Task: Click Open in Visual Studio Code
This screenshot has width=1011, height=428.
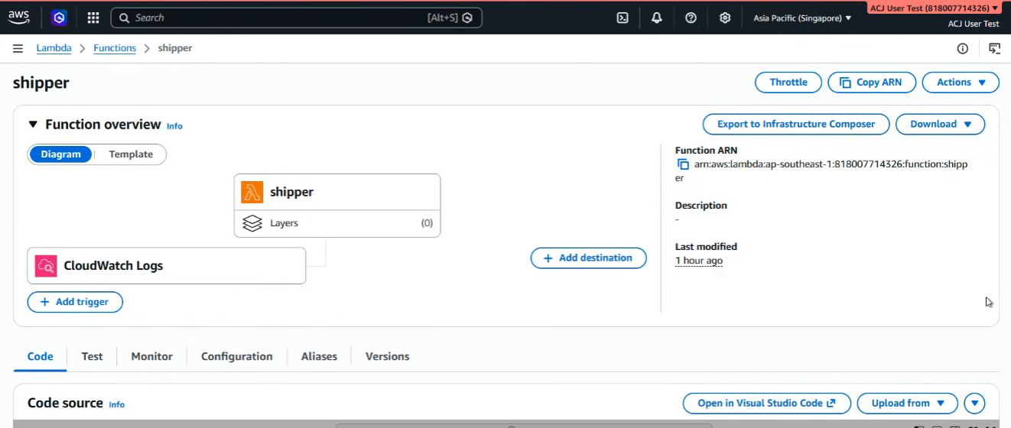Action: tap(766, 403)
